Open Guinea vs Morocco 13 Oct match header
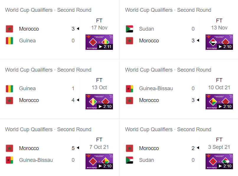 (48, 70)
